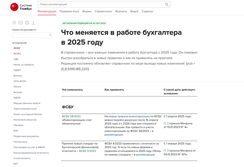
Task: Focus the Поиск рекомендаций search field
Action: coord(102,4)
